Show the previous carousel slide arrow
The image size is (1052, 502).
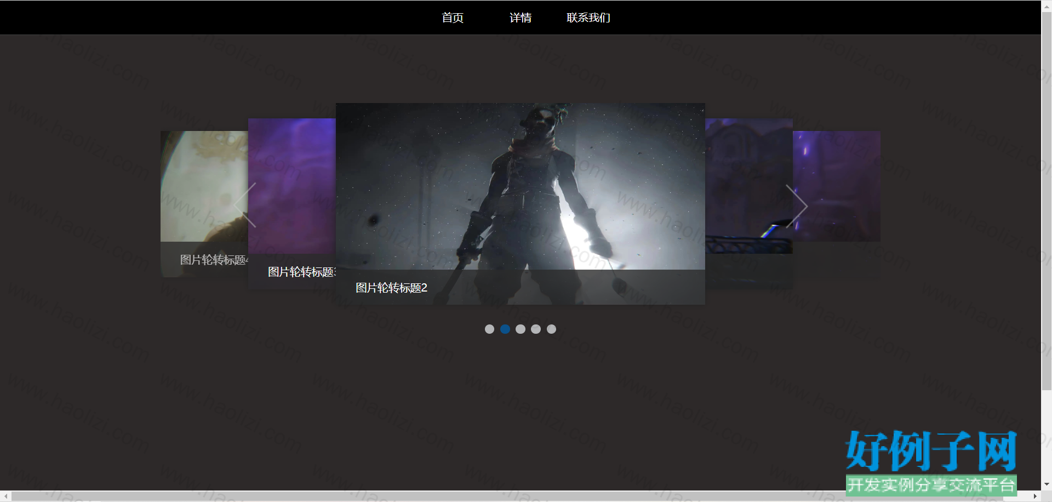pyautogui.click(x=245, y=206)
